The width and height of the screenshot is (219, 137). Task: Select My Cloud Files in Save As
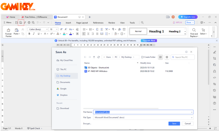tap(65, 60)
